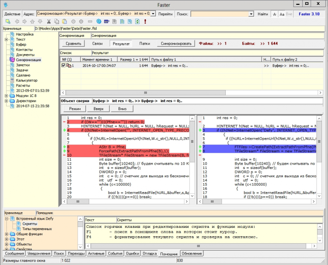
Task: Click the Cut scissors icon in toolbar
Action: [49, 21]
